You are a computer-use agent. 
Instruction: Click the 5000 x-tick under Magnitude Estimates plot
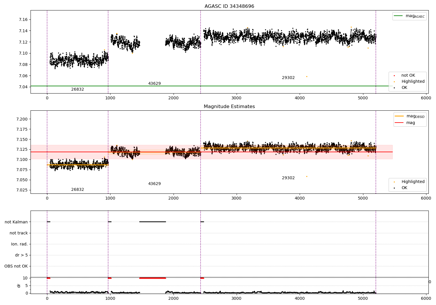point(363,198)
